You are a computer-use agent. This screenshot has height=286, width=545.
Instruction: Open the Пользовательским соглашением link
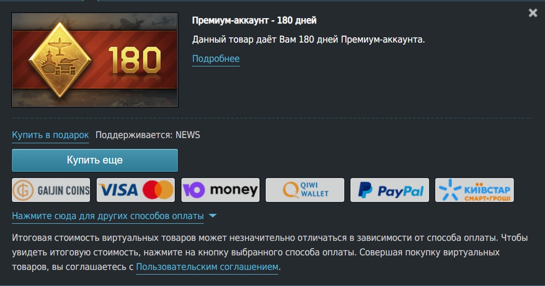click(x=207, y=267)
